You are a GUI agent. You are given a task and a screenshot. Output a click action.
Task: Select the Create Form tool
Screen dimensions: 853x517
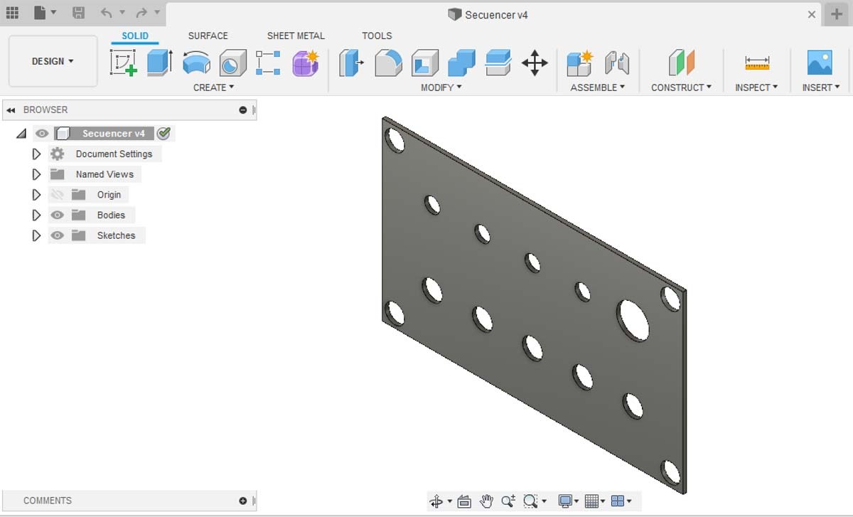306,63
